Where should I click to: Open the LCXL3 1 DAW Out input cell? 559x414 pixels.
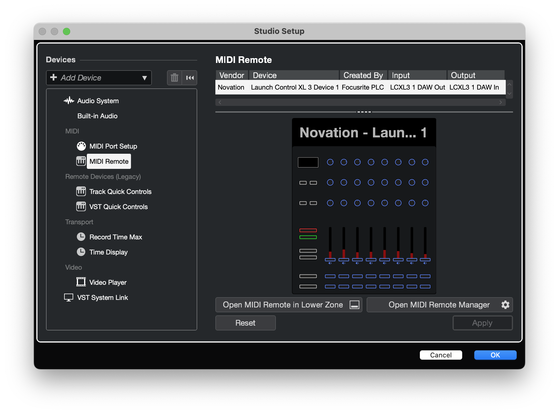[x=417, y=87]
